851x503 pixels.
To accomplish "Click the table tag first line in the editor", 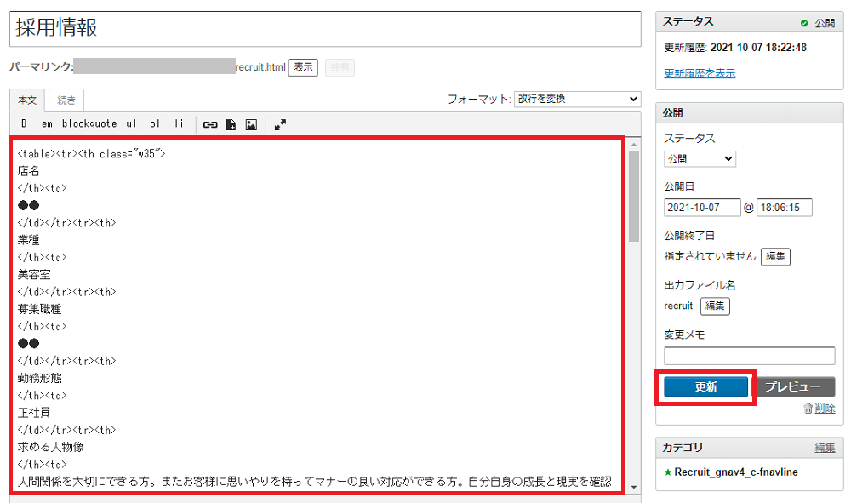I will (x=91, y=154).
